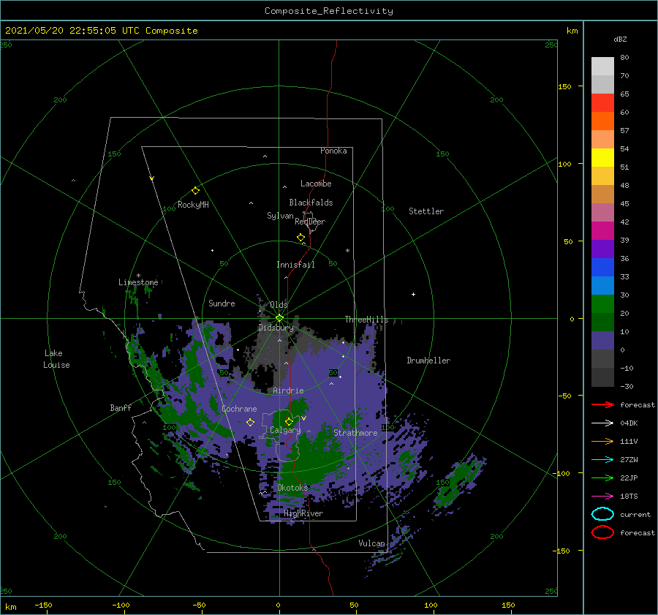
Task: Click the yellow marker near Cochrane
Action: 250,422
